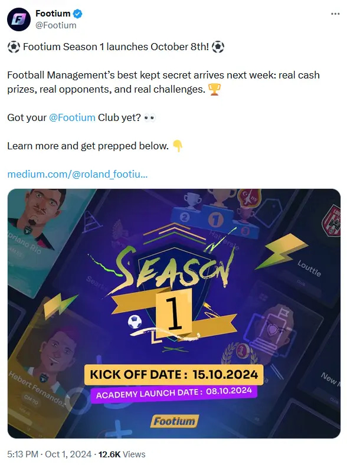347x465 pixels.
Task: Click the Kick Off Date banner in image
Action: (174, 375)
